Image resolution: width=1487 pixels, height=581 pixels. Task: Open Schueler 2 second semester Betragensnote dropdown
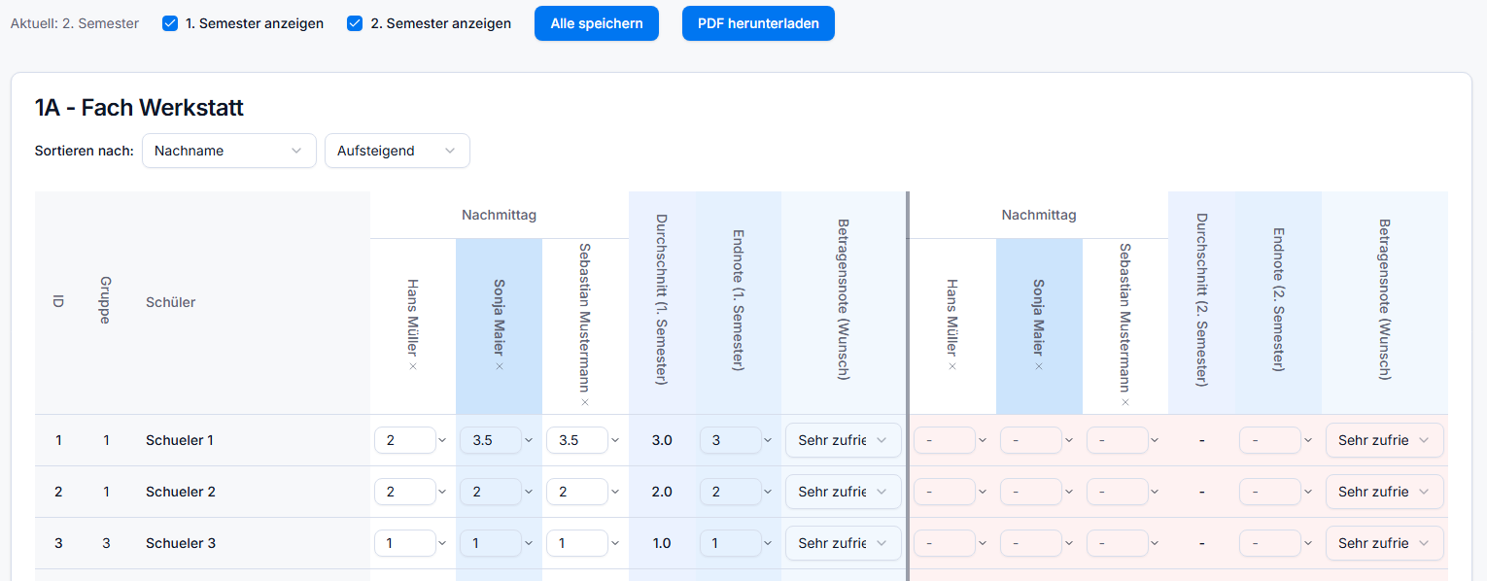(1385, 492)
